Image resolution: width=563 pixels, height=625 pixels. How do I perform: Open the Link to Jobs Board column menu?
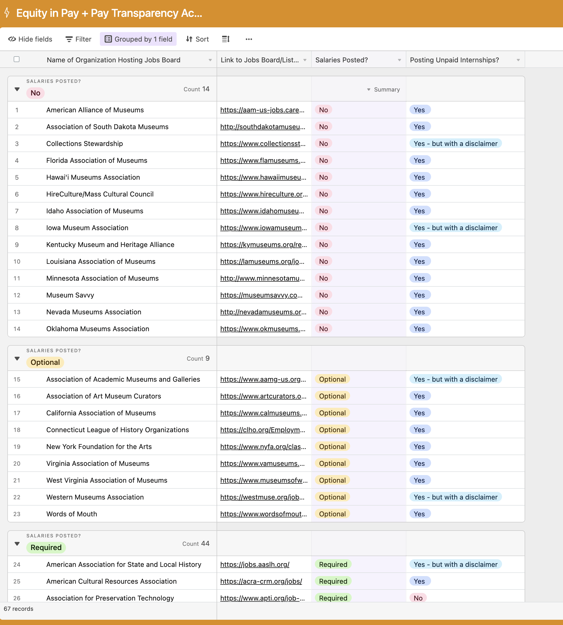coord(305,60)
